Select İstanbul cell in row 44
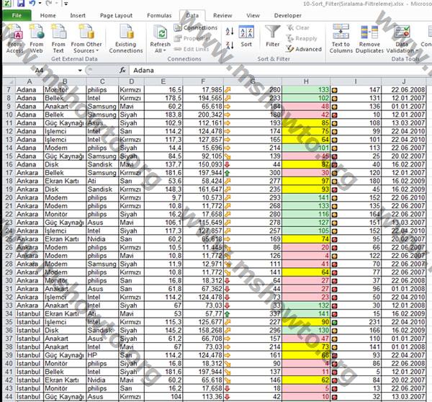Viewport: 432px width, 402px height. click(x=30, y=397)
